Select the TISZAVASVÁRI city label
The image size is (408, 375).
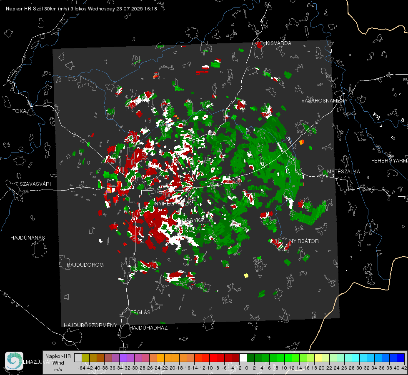(33, 184)
